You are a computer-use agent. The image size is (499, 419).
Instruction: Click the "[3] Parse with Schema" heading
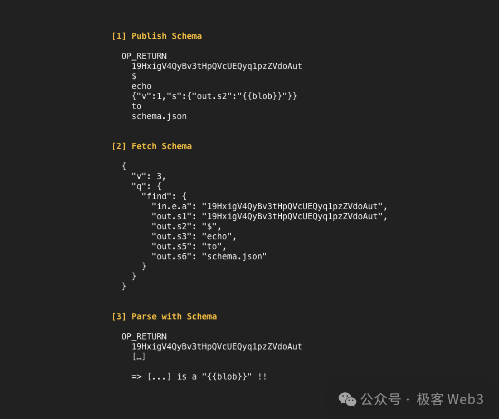[164, 317]
